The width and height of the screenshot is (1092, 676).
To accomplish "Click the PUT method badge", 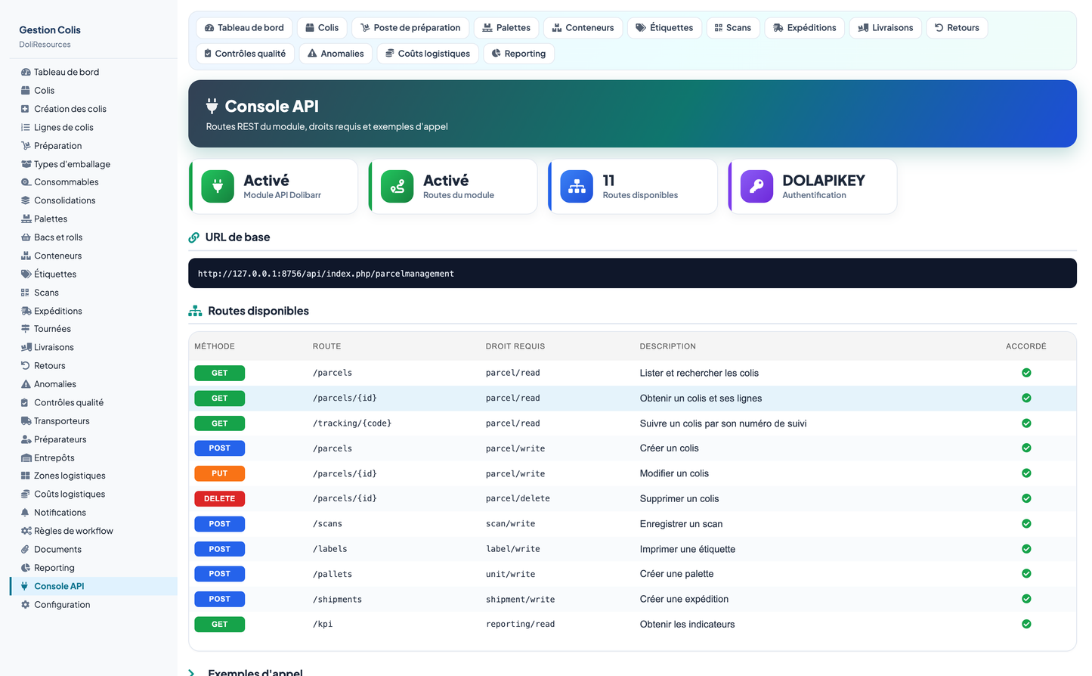I will coord(219,473).
